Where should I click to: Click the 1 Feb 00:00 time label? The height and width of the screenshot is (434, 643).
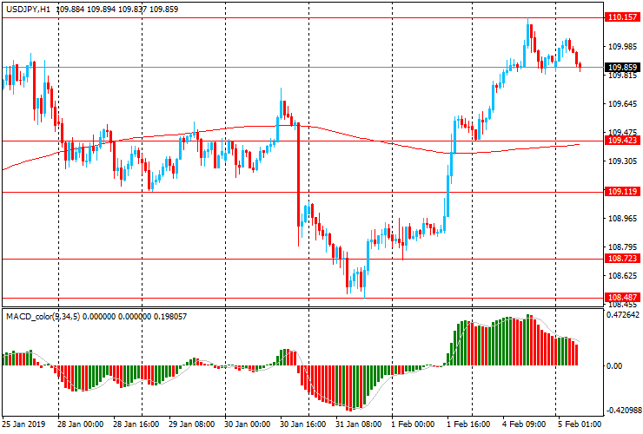tap(413, 424)
